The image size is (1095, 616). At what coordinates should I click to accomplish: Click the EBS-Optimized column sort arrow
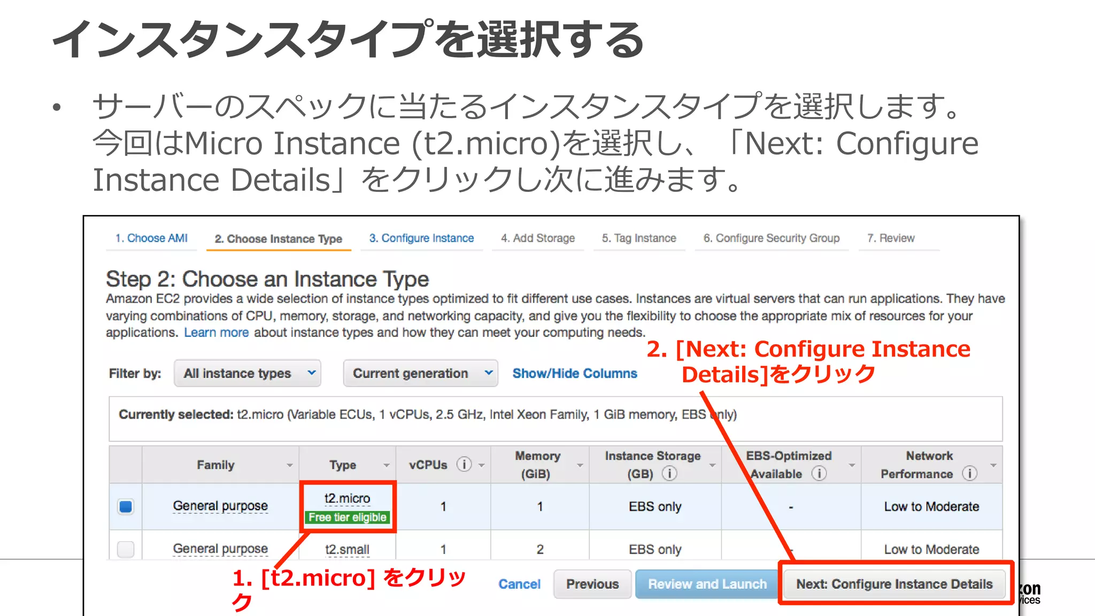pos(852,465)
